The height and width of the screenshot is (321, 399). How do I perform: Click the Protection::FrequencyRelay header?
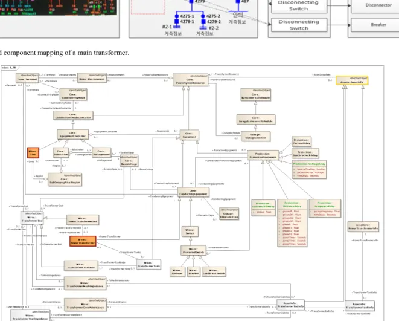pos(325,204)
